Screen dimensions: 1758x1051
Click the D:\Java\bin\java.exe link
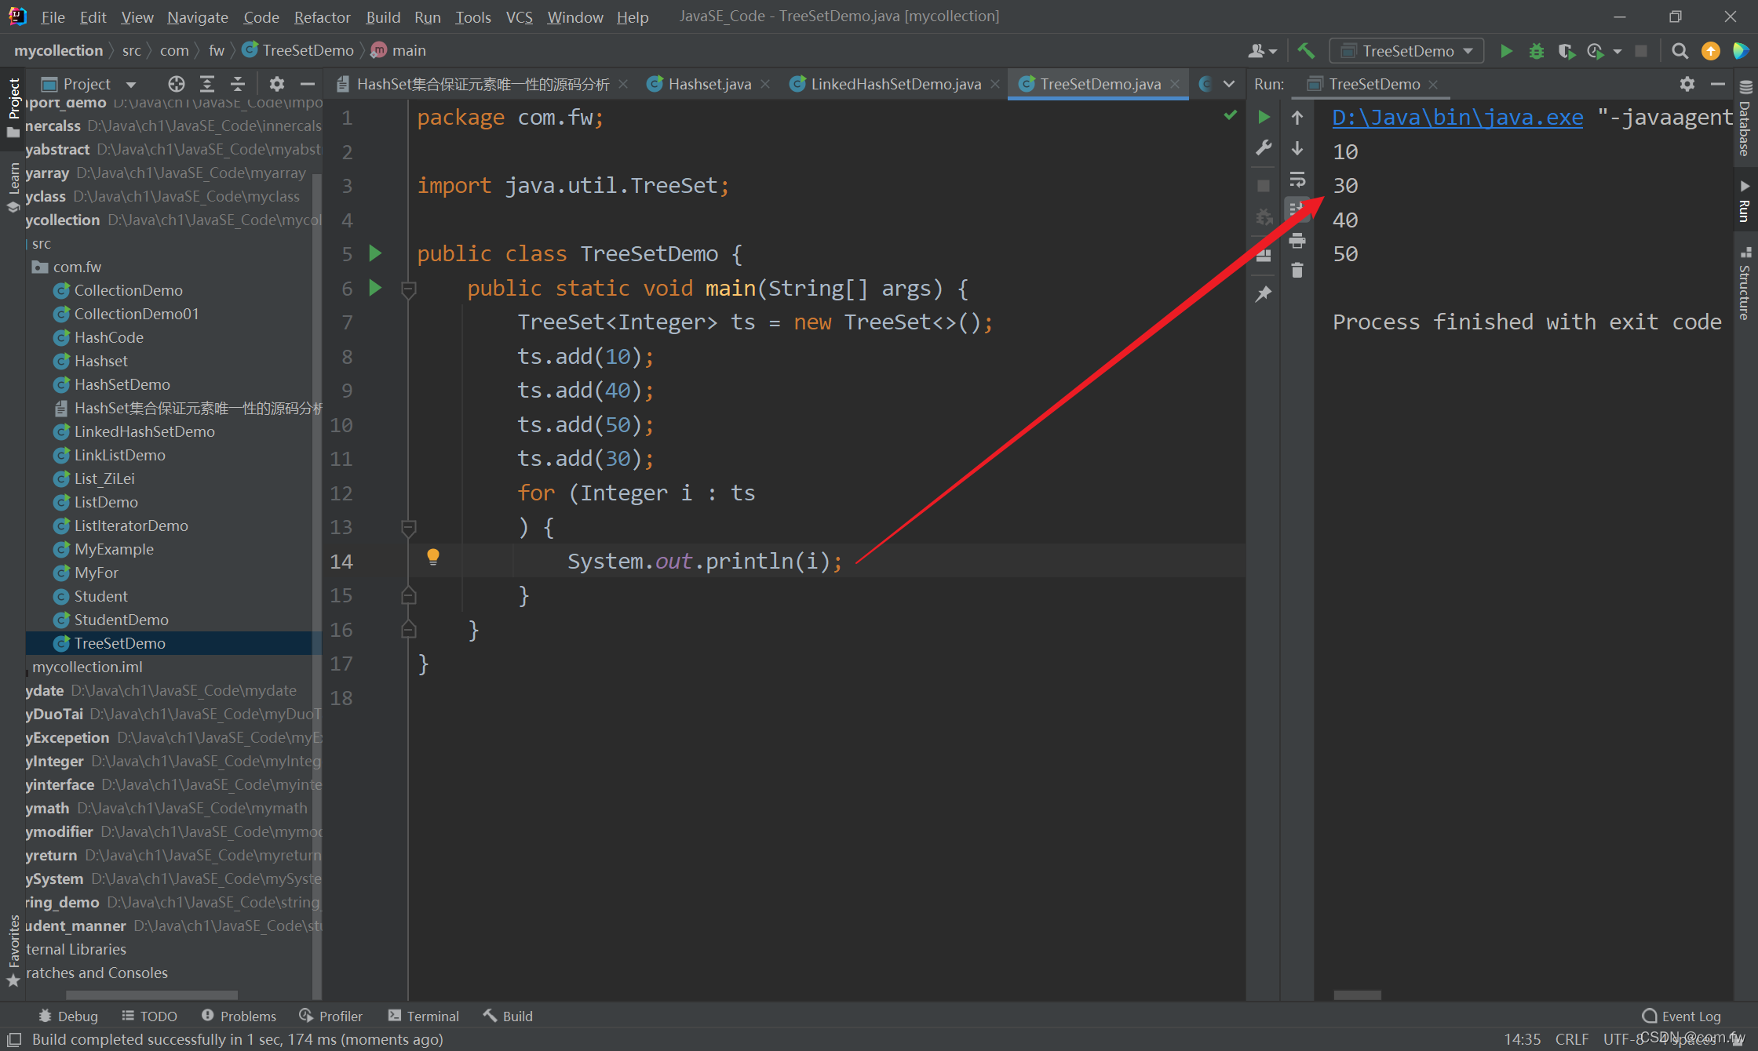[1457, 118]
